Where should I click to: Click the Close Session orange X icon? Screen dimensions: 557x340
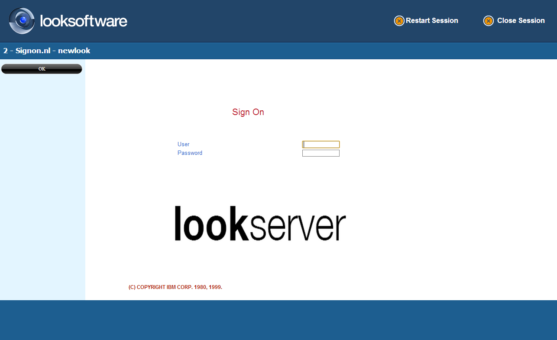click(x=488, y=21)
